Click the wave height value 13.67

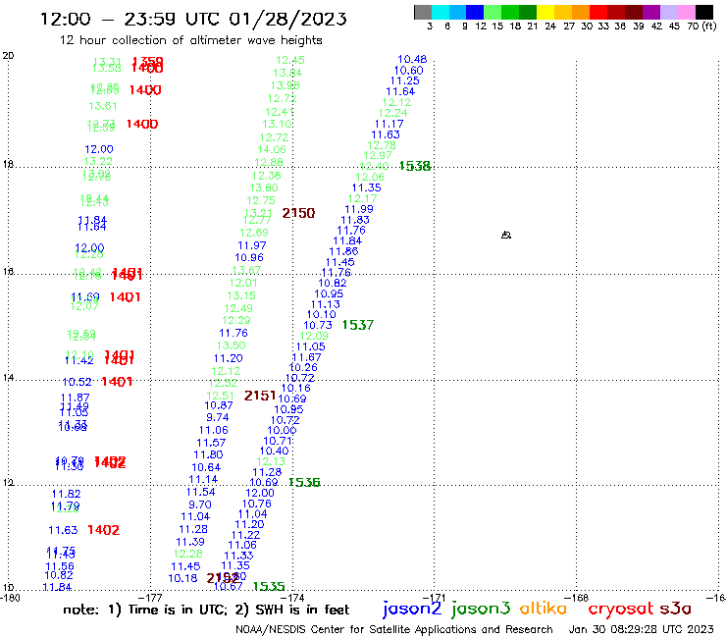tap(246, 270)
